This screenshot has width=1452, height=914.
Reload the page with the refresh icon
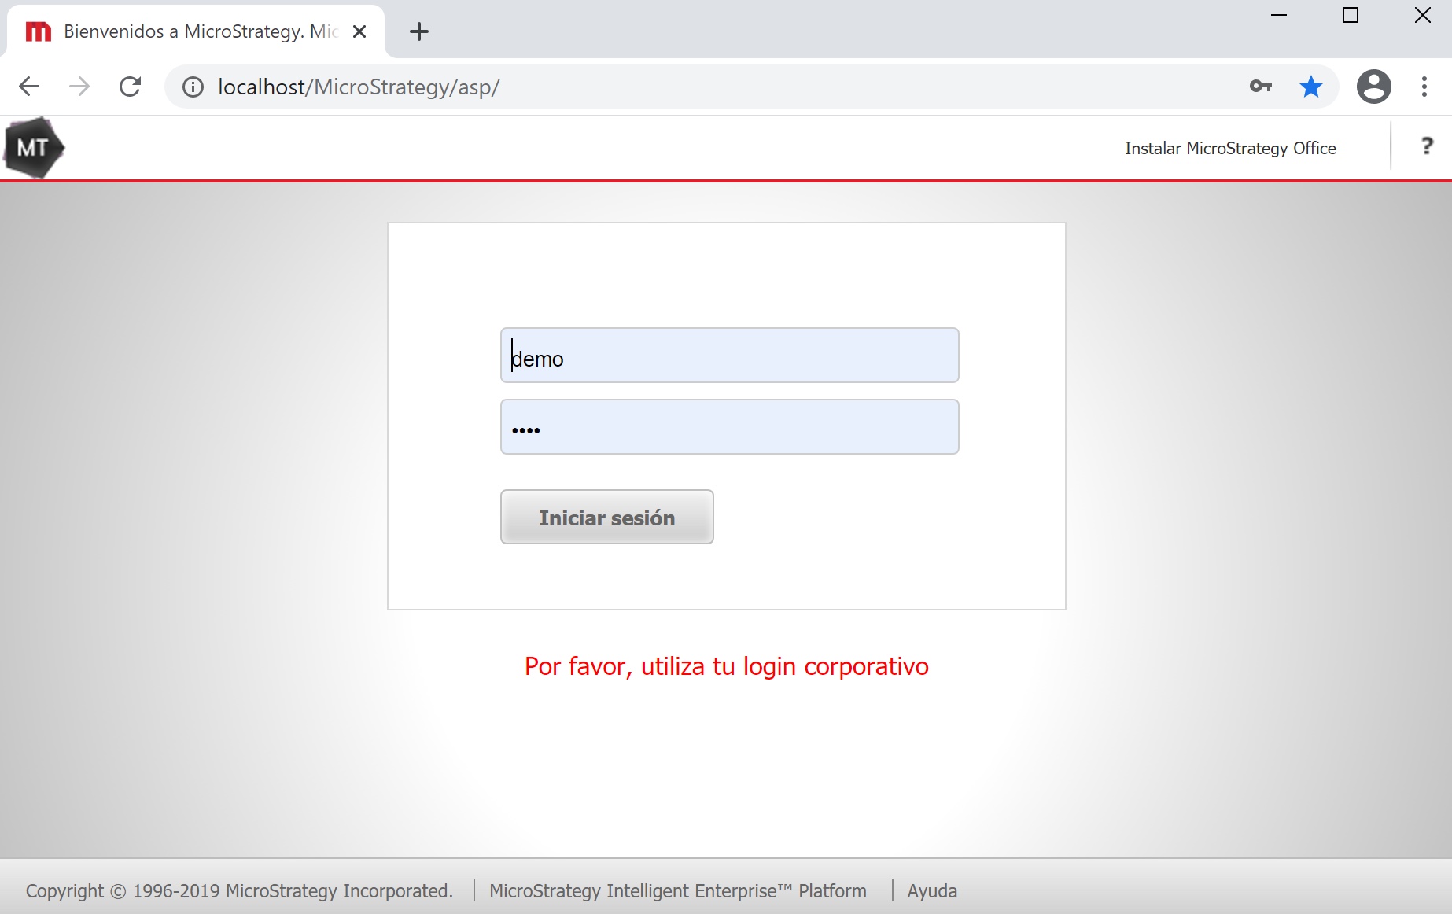[131, 87]
